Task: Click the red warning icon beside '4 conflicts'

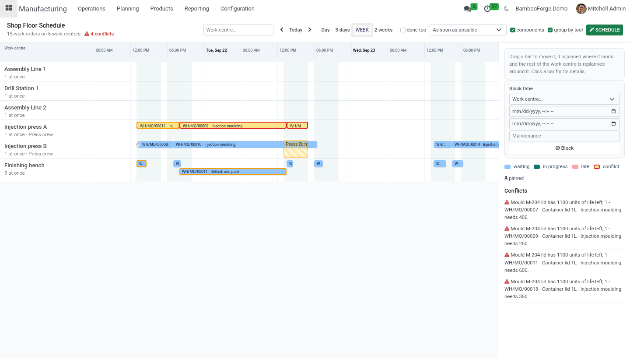Action: click(x=87, y=34)
